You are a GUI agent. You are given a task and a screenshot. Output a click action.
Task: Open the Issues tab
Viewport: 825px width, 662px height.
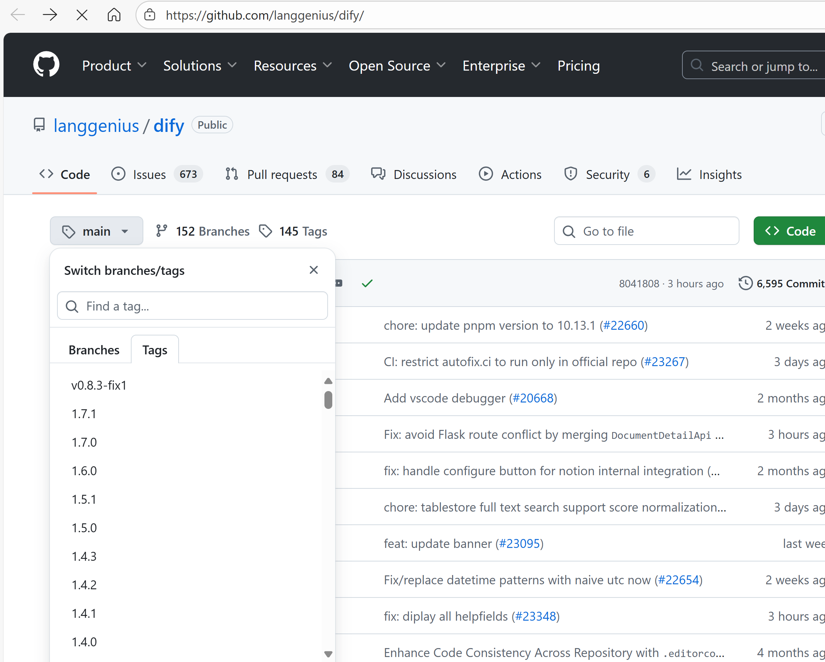point(157,174)
